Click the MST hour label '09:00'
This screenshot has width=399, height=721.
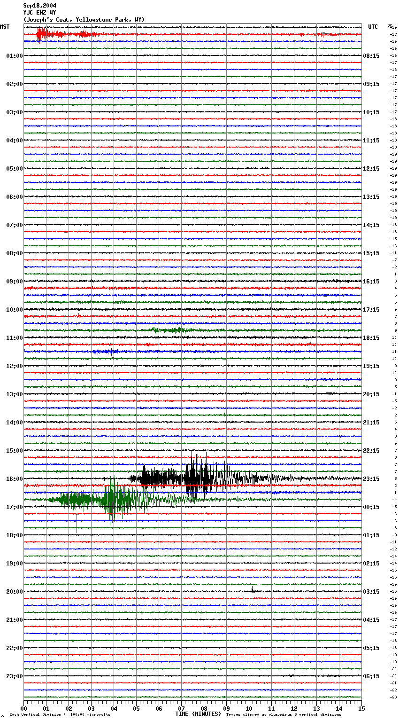(x=14, y=282)
